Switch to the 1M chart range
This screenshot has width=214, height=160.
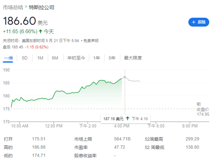(40, 58)
